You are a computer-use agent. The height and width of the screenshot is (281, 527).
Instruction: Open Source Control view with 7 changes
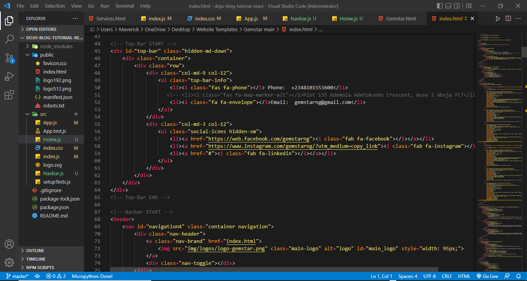tap(9, 58)
